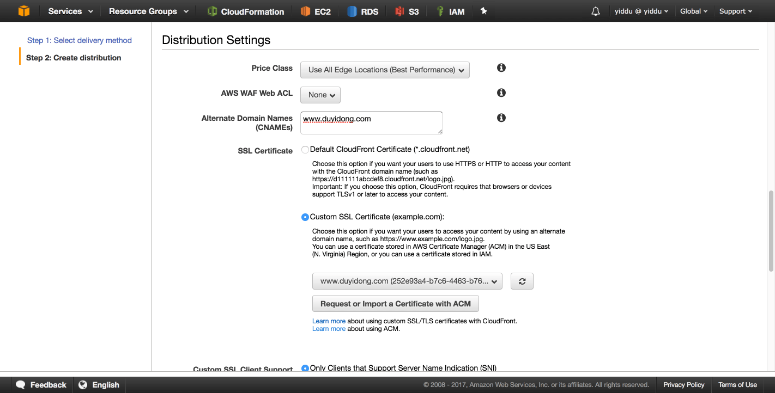The image size is (775, 393).
Task: Choose Only Clients that Support SNI option
Action: [305, 368]
